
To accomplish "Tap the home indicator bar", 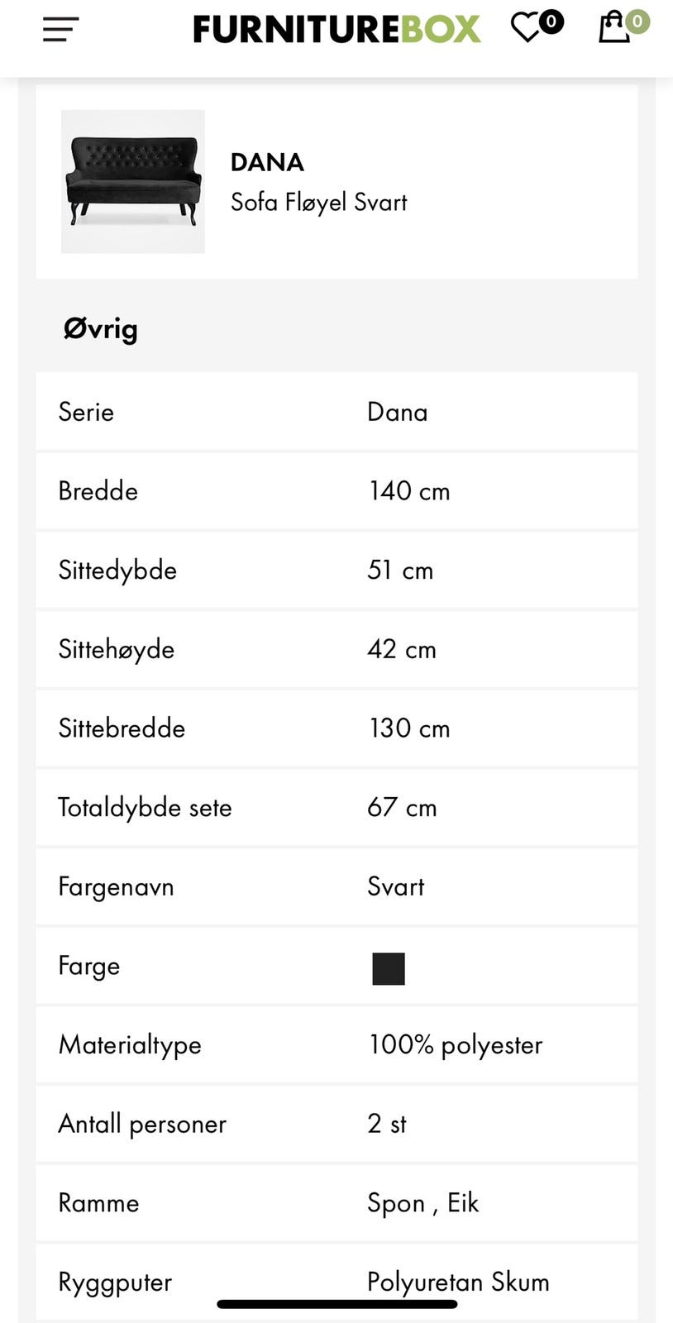I will [x=336, y=1305].
